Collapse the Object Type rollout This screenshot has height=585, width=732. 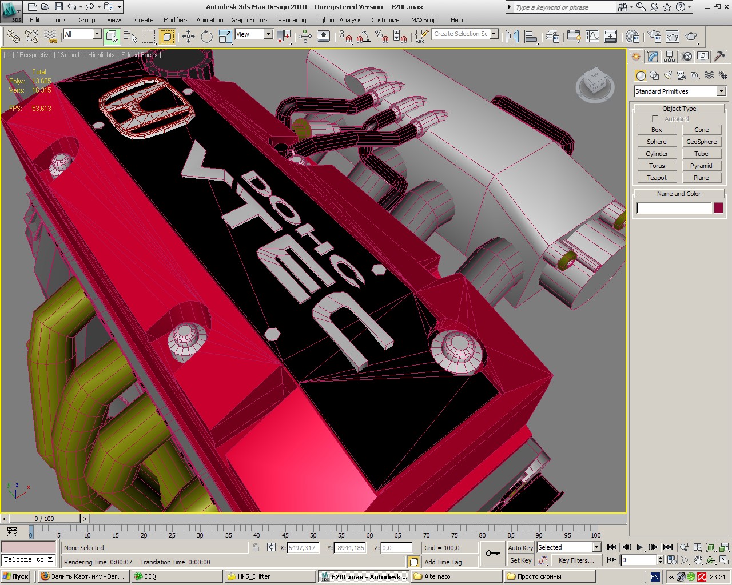tap(679, 109)
